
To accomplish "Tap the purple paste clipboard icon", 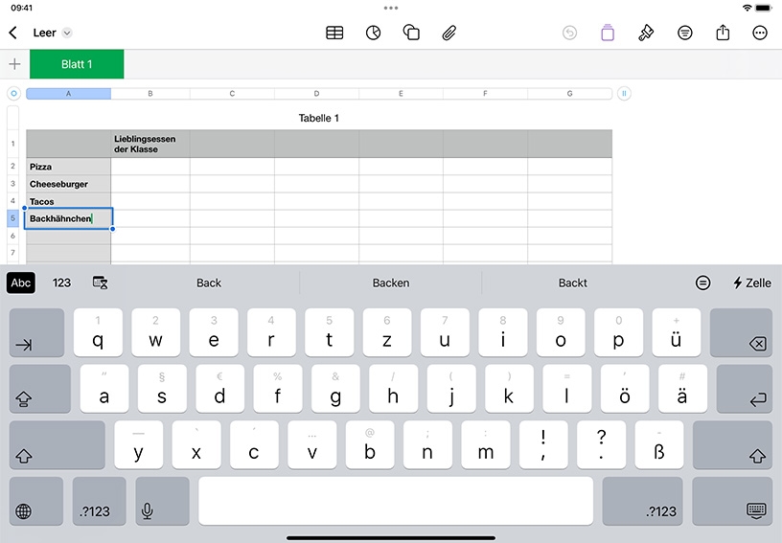I will pyautogui.click(x=608, y=33).
